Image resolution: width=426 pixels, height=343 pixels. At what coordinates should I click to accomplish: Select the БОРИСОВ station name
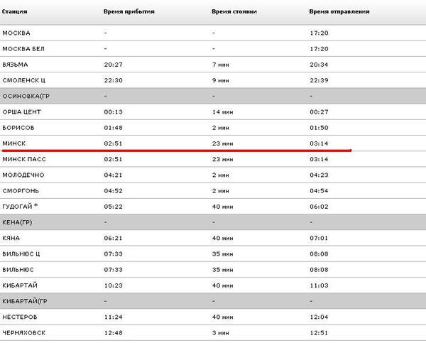(18, 127)
